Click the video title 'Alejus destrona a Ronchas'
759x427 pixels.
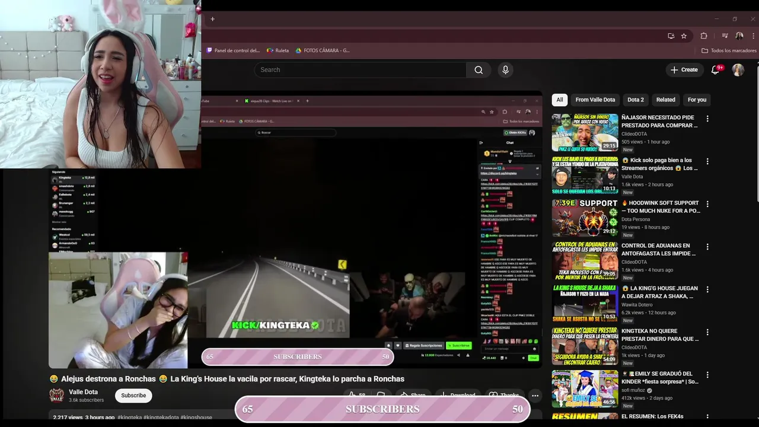227,379
